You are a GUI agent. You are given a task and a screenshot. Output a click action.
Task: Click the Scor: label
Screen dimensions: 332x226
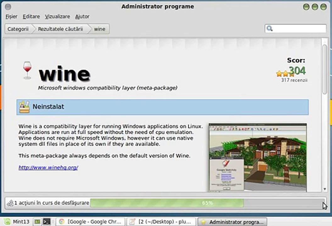[296, 60]
